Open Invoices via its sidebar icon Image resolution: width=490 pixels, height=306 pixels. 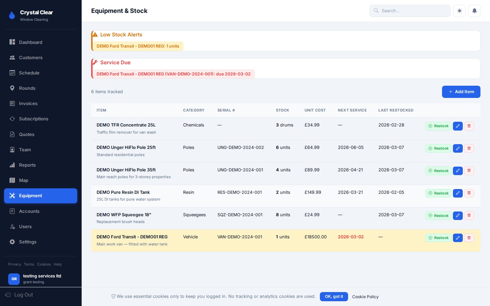(12, 103)
